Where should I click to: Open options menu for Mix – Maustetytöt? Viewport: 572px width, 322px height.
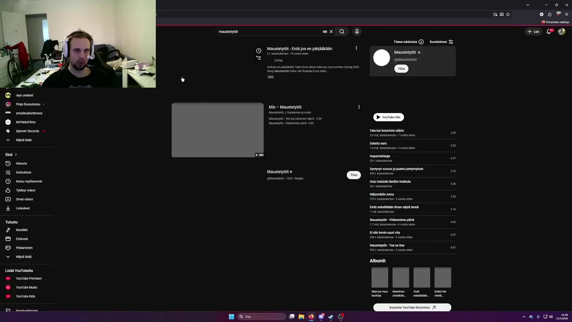click(359, 107)
